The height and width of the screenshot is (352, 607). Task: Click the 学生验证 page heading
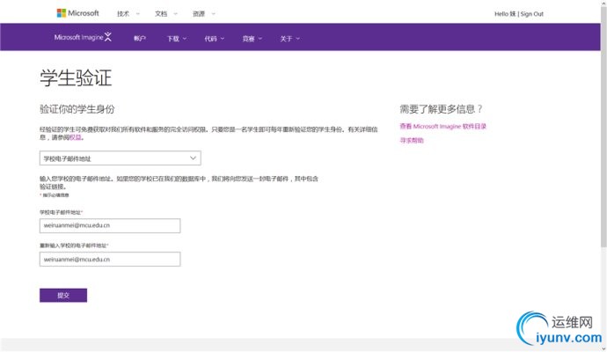click(76, 77)
